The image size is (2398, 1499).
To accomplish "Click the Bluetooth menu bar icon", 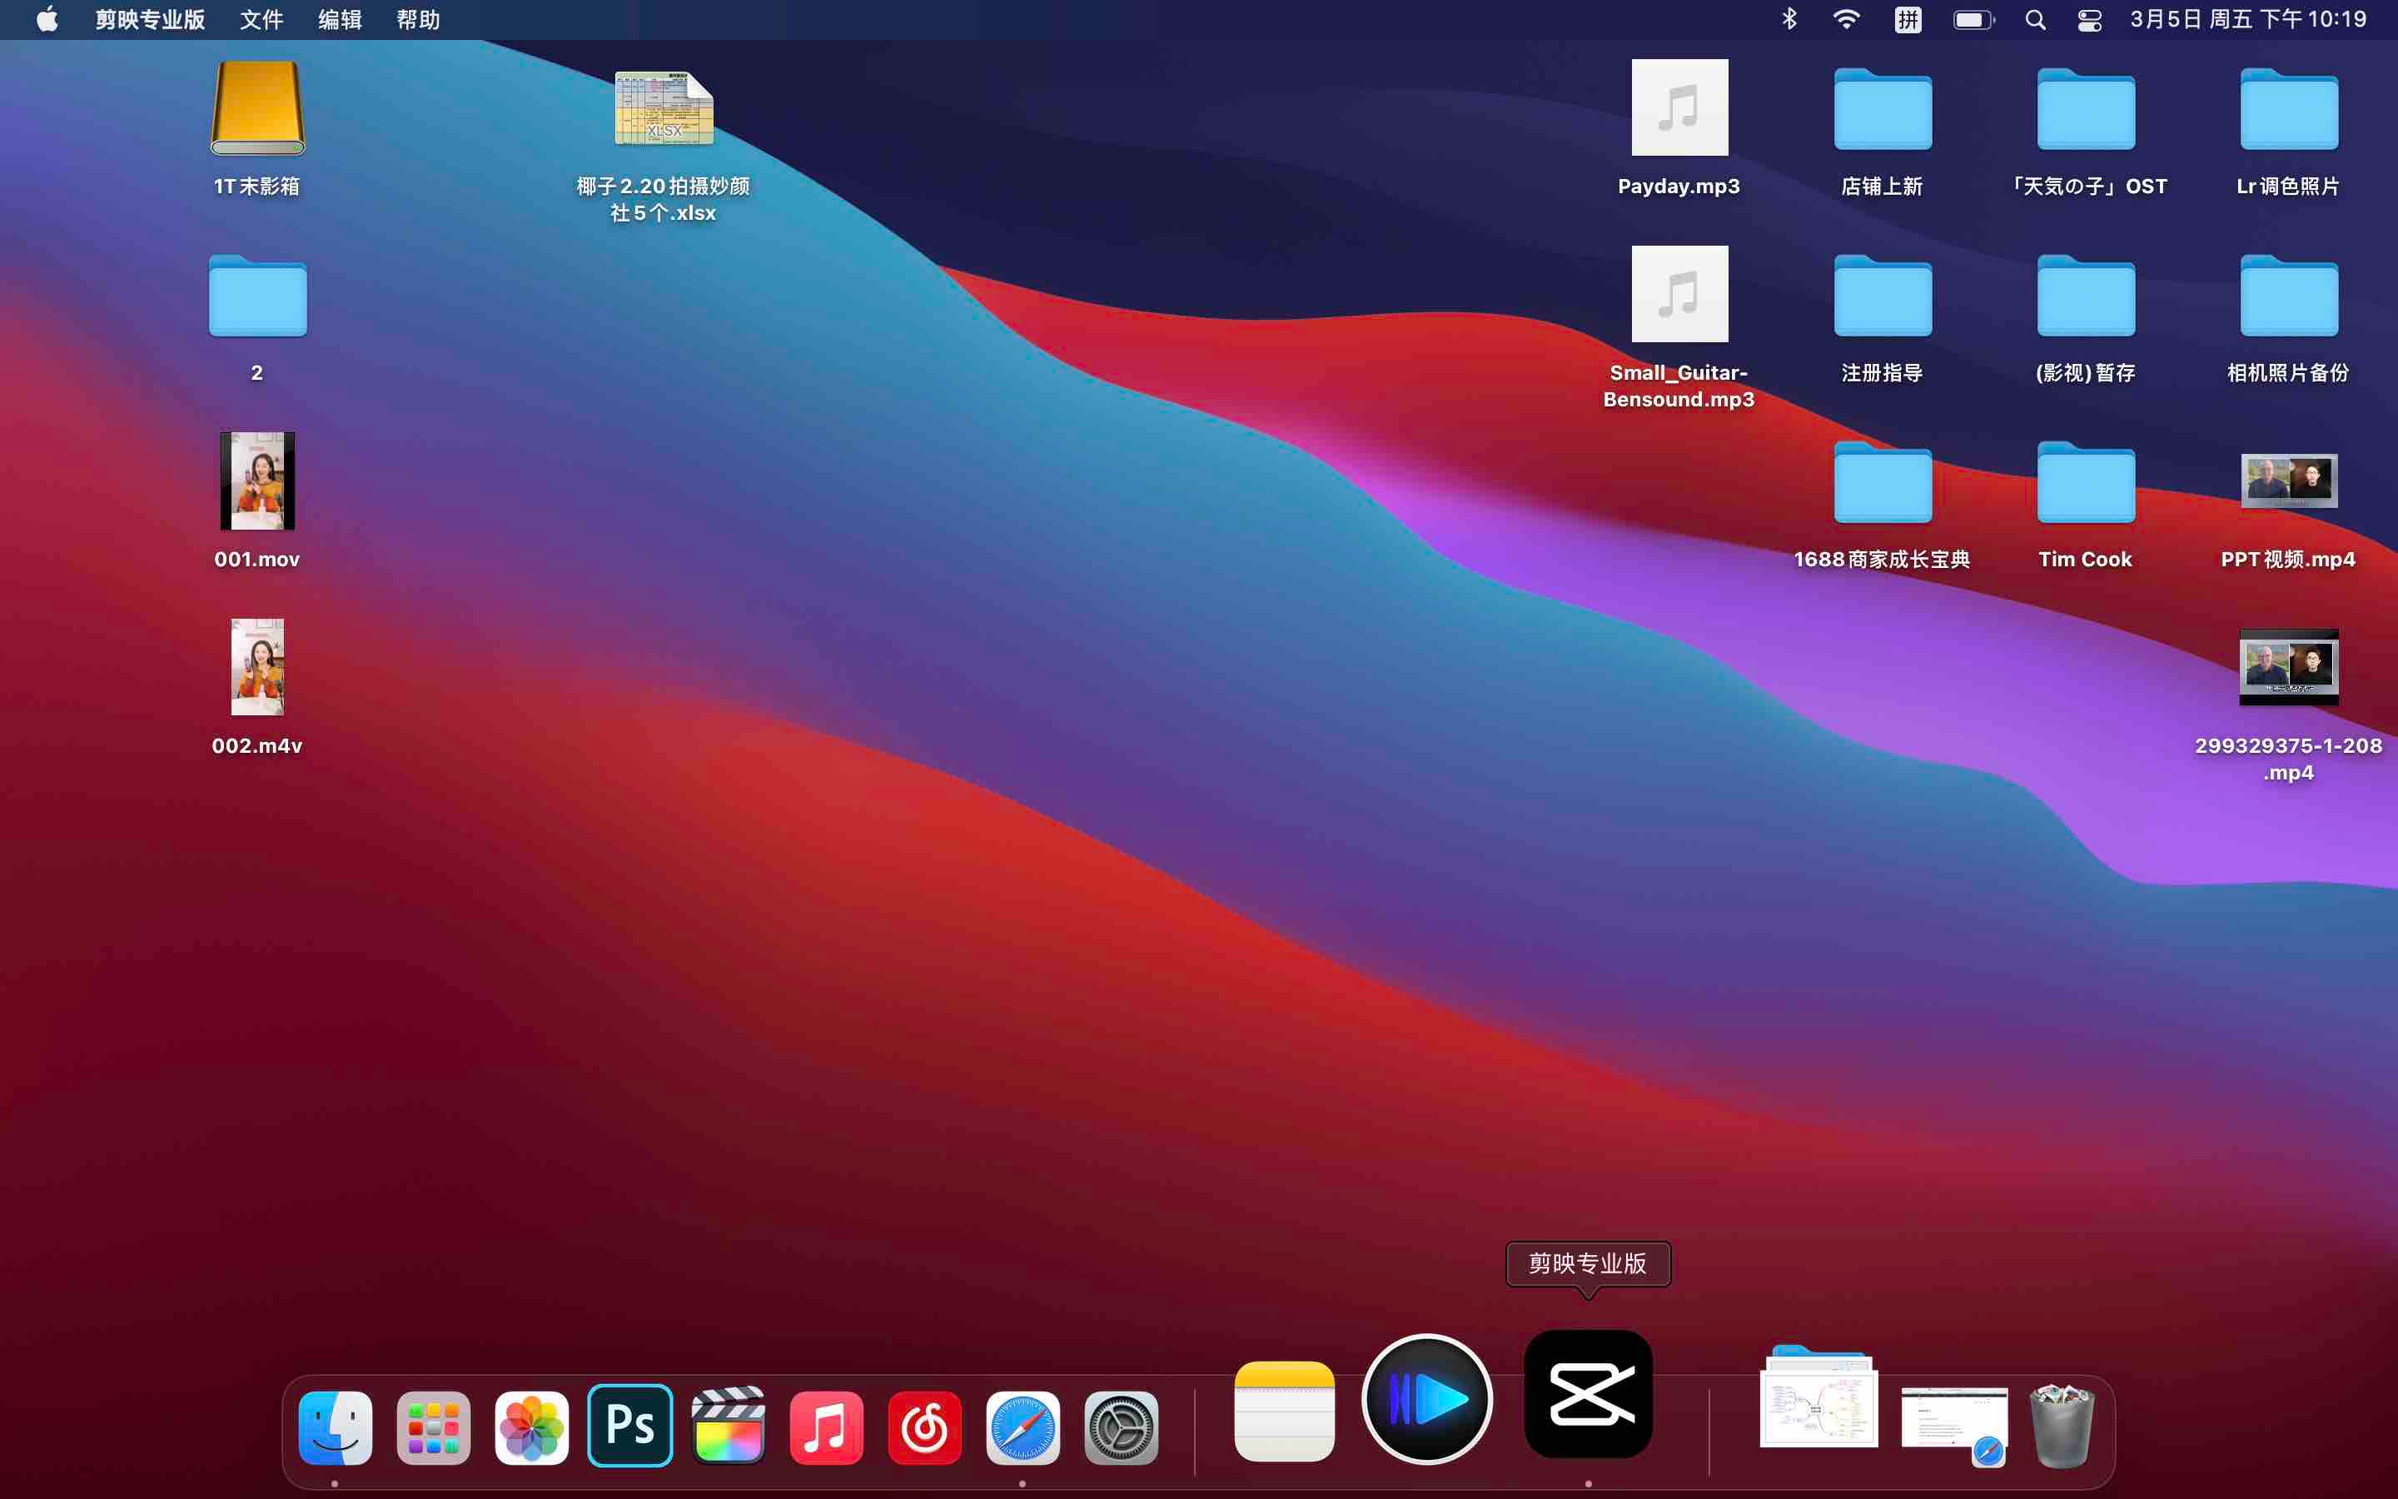I will tap(1789, 20).
